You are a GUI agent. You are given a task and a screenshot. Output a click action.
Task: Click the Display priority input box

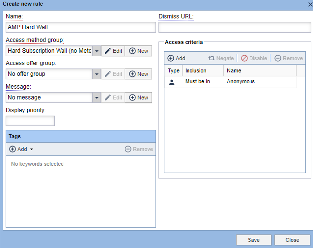30,121
